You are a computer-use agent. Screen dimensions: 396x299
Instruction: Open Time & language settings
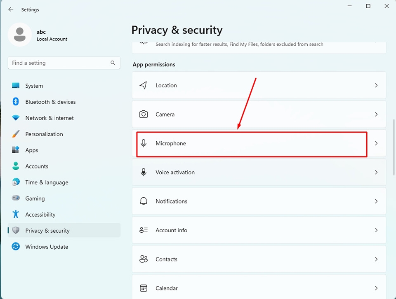tap(64, 182)
